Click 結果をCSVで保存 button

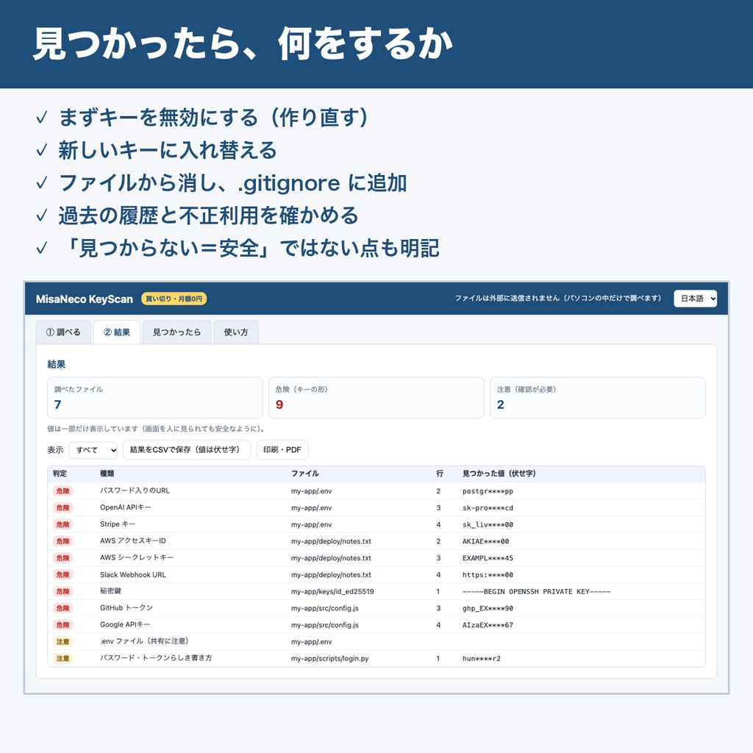coord(187,450)
